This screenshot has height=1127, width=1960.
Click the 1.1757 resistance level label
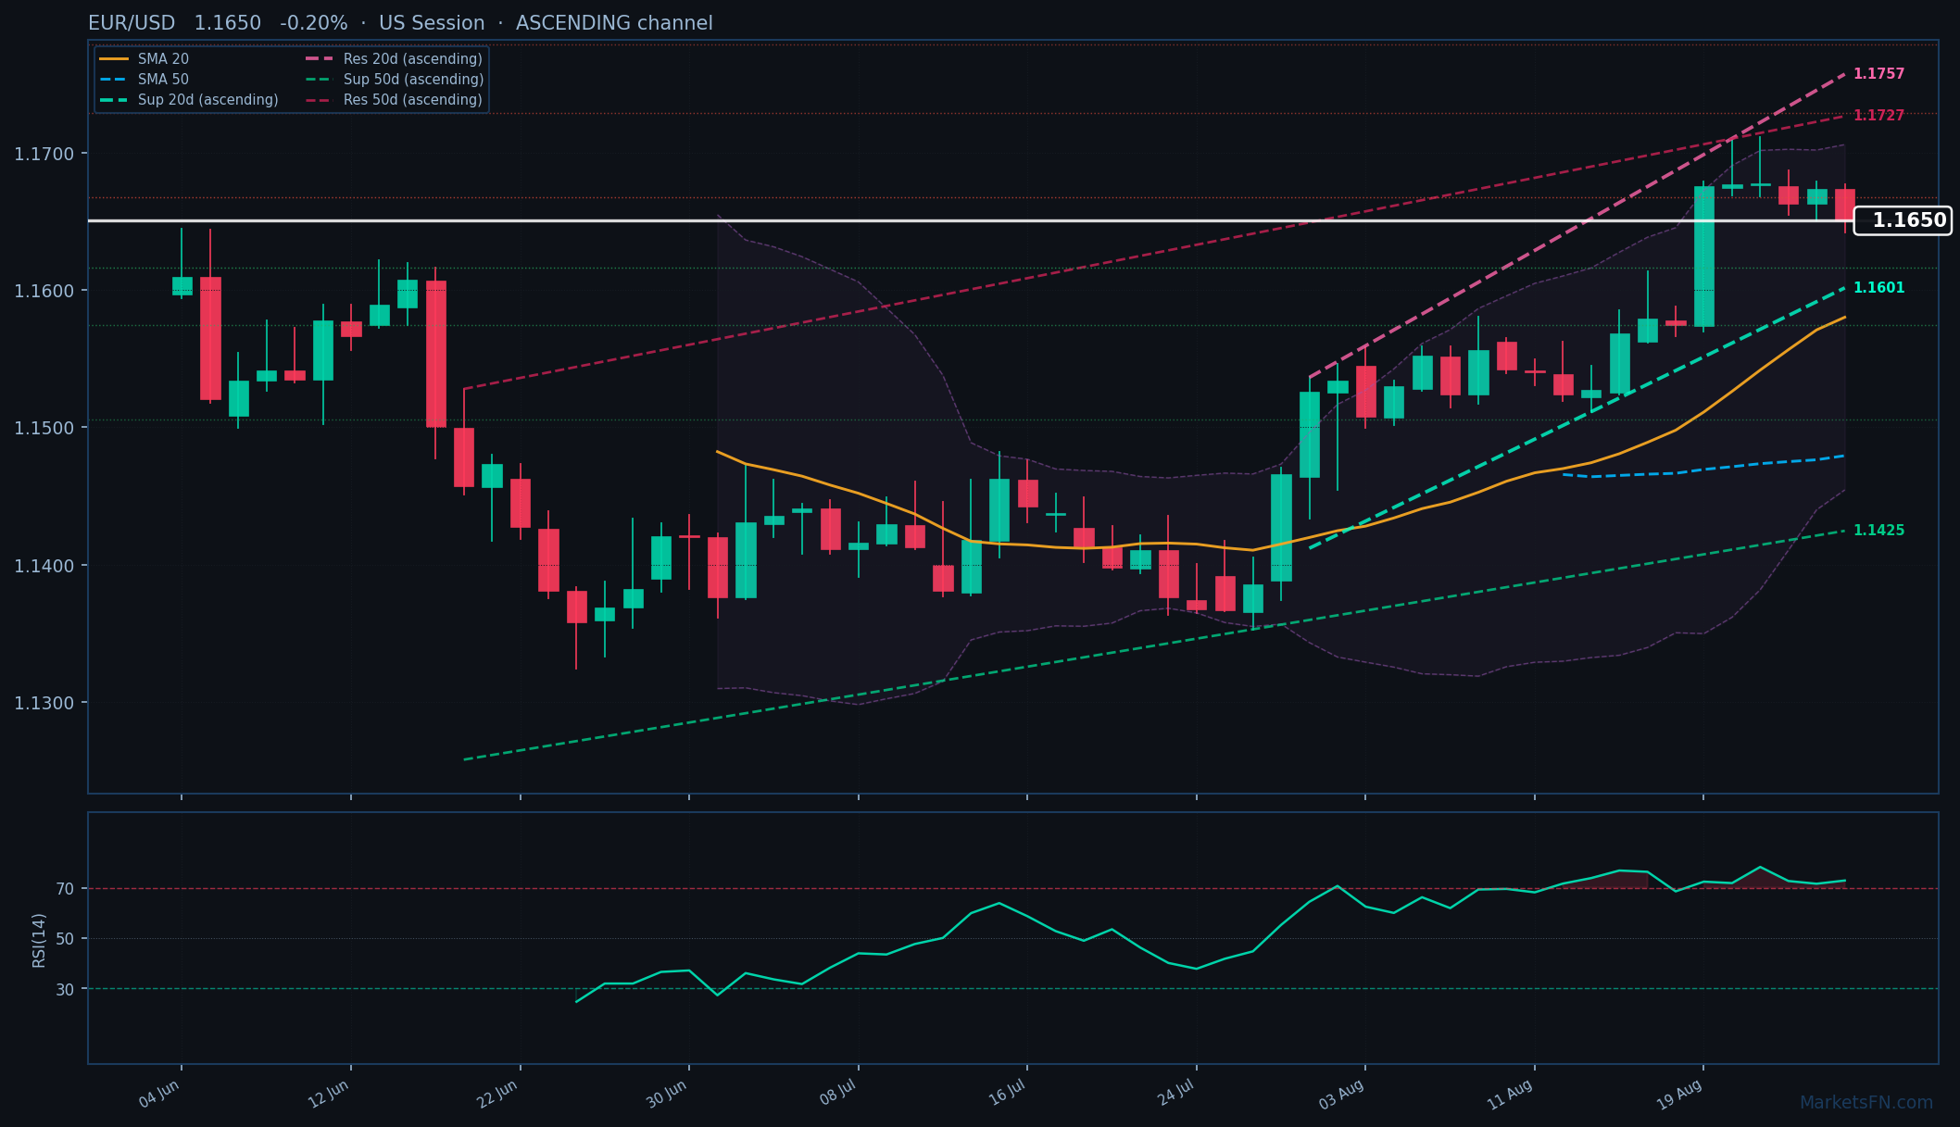1878,74
